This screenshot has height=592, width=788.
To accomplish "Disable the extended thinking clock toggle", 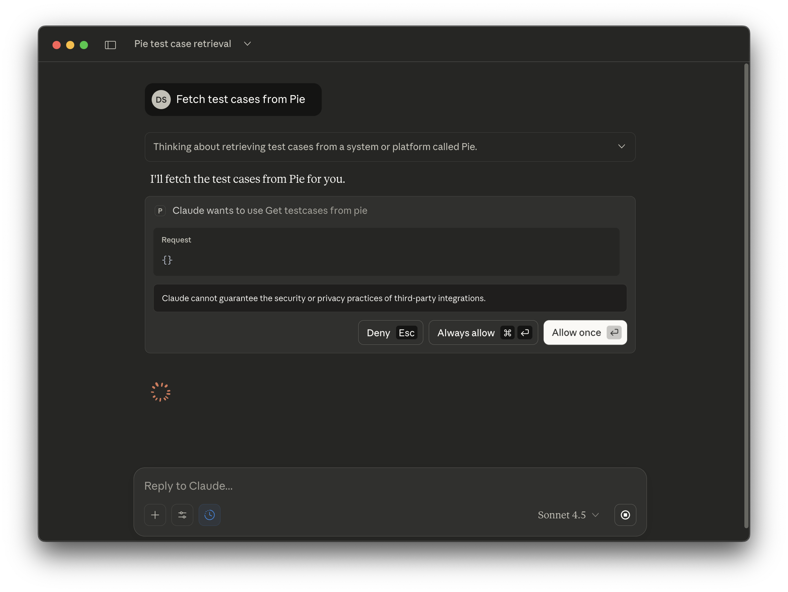I will pyautogui.click(x=209, y=515).
